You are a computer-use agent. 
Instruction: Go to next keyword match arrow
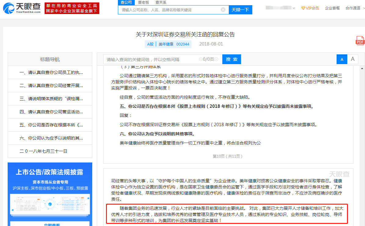point(216,59)
